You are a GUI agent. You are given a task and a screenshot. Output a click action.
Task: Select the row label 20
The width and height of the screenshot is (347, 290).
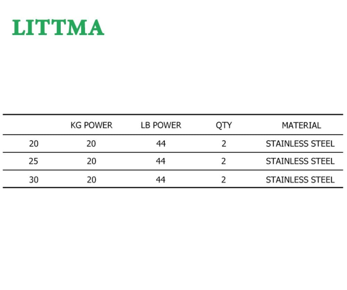pyautogui.click(x=34, y=144)
